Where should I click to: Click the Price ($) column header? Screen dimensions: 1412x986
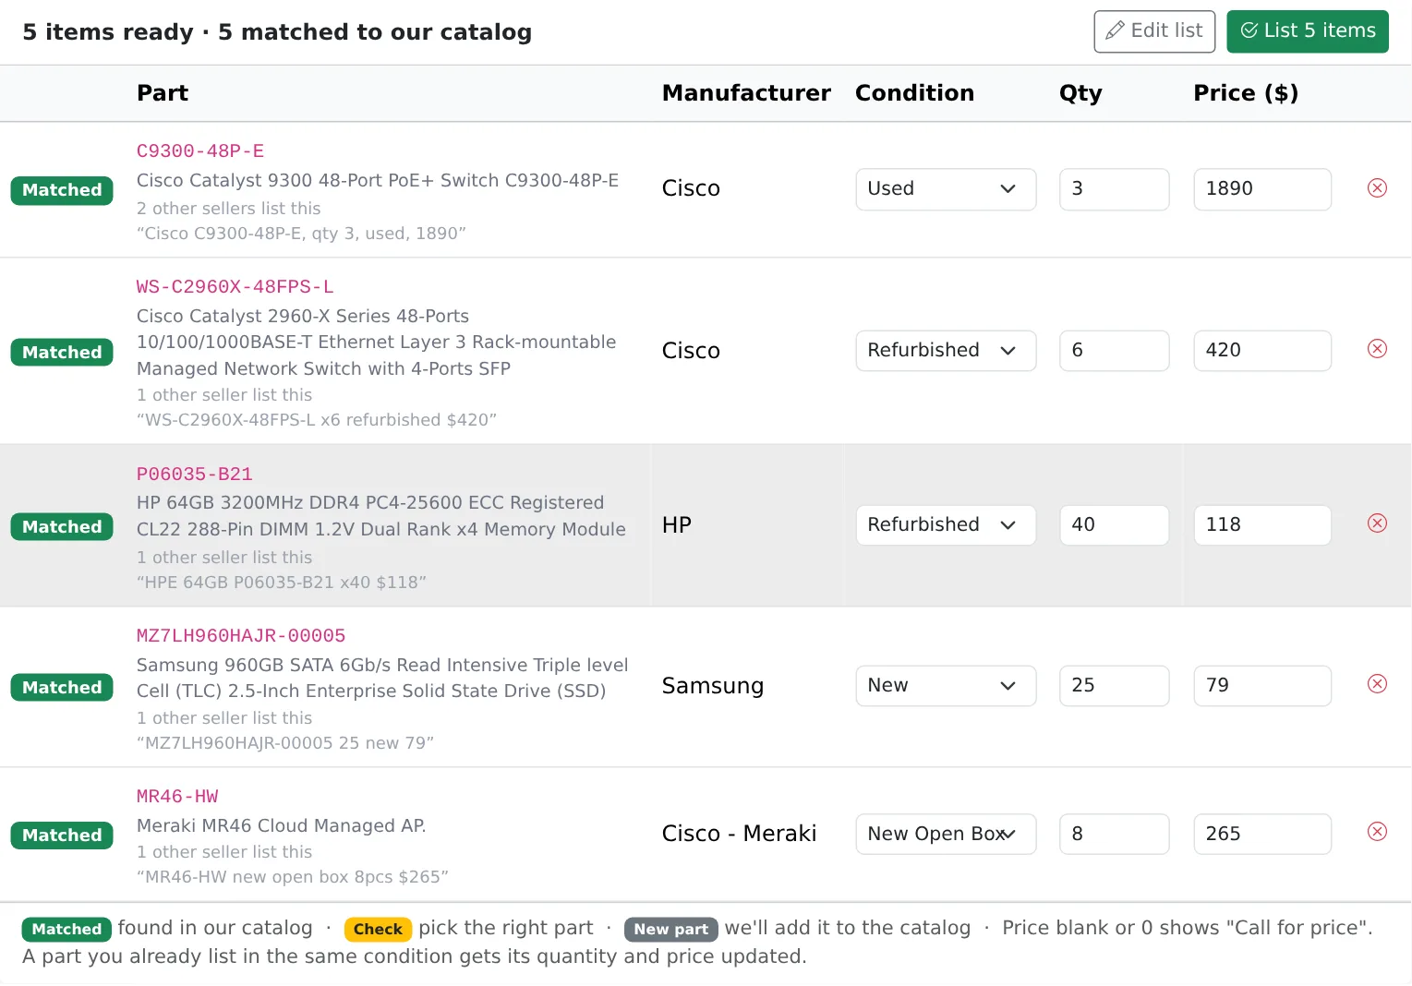click(1246, 93)
